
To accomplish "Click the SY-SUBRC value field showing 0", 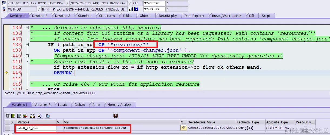I will coord(177,3).
